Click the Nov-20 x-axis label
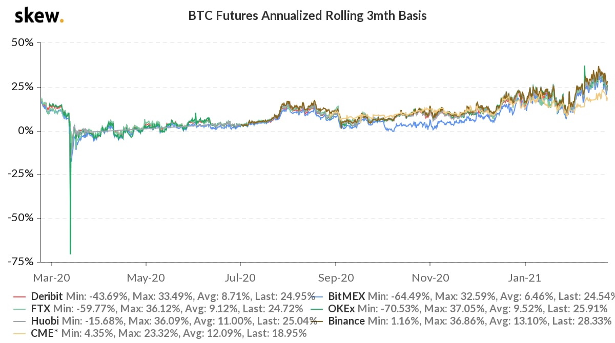Screen dimensions: 615x343 tap(430, 278)
